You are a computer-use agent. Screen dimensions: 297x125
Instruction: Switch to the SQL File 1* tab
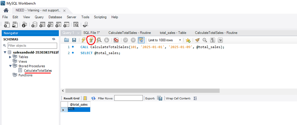tap(91, 33)
